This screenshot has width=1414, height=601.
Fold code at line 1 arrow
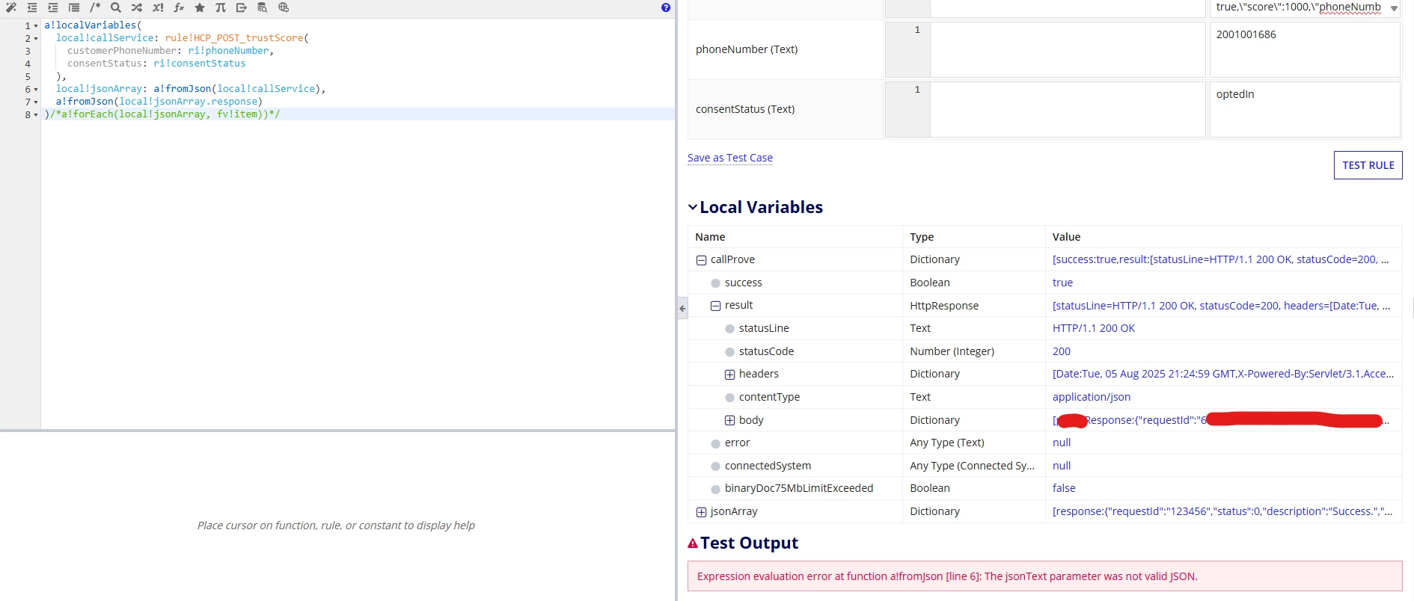click(36, 26)
